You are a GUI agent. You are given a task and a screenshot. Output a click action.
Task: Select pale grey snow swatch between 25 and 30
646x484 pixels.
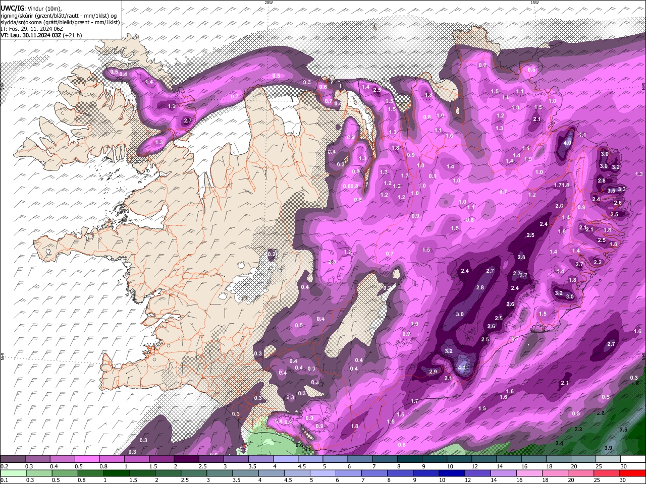[608, 459]
